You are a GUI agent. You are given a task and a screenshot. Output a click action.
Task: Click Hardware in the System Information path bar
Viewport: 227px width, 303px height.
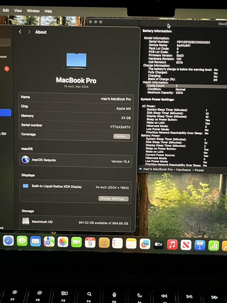[x=183, y=170]
